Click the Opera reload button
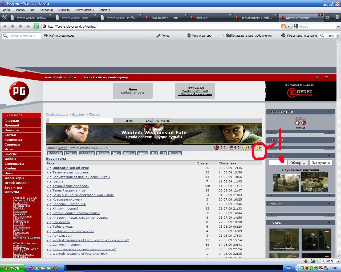Image resolution: width=341 pixels, height=272 pixels. pos(36,26)
